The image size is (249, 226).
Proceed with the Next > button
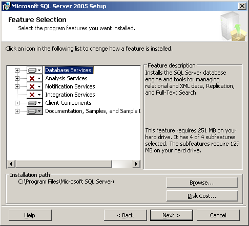click(172, 215)
